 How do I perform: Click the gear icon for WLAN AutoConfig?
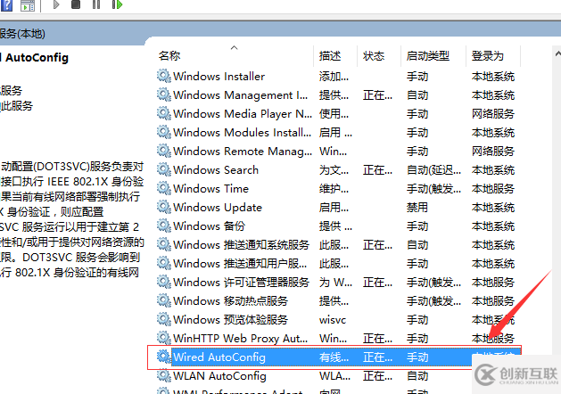pos(164,375)
